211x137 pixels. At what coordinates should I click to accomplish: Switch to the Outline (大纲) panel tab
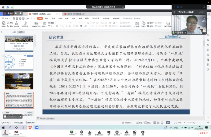(14, 32)
